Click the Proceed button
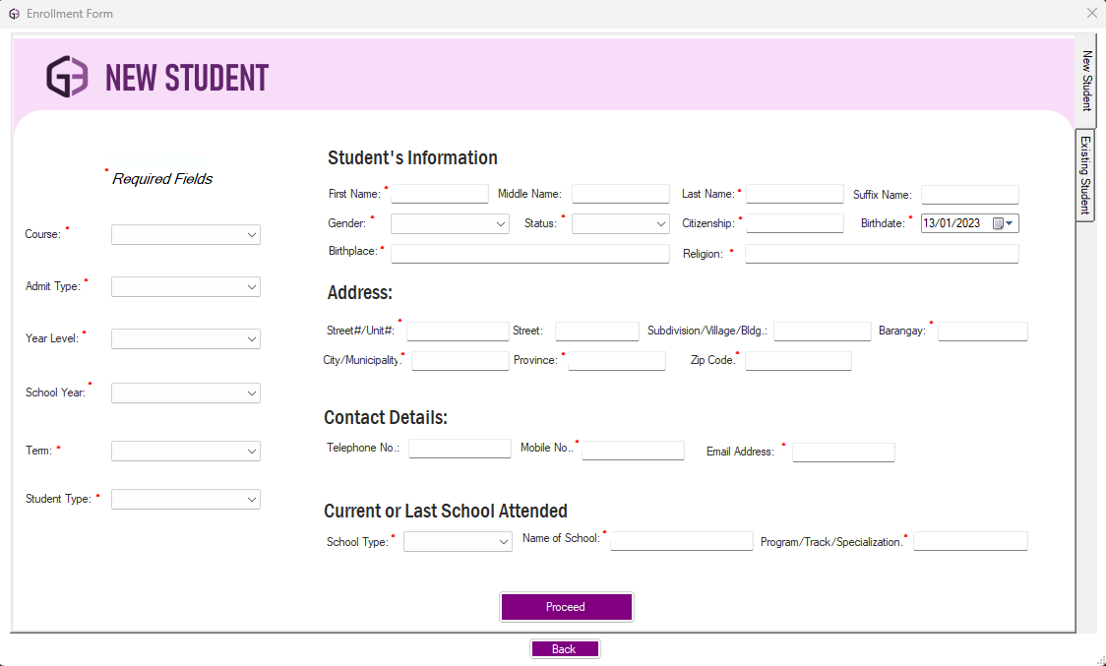Screen dimensions: 1106x666 (567, 607)
